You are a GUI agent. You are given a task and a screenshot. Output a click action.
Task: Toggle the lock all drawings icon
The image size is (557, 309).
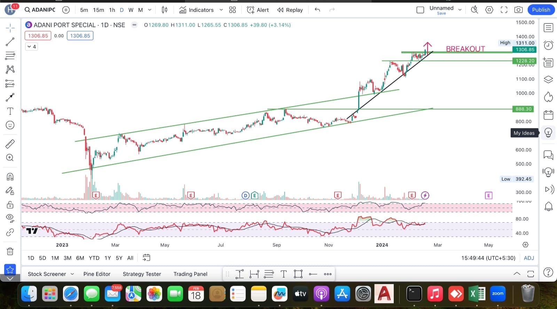(x=10, y=205)
